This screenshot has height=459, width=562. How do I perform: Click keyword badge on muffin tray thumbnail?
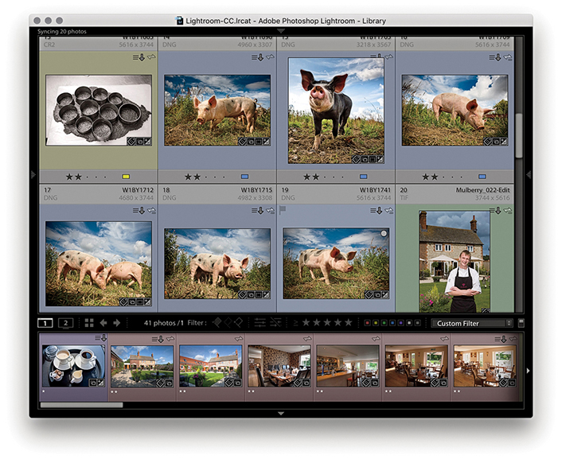pyautogui.click(x=131, y=142)
